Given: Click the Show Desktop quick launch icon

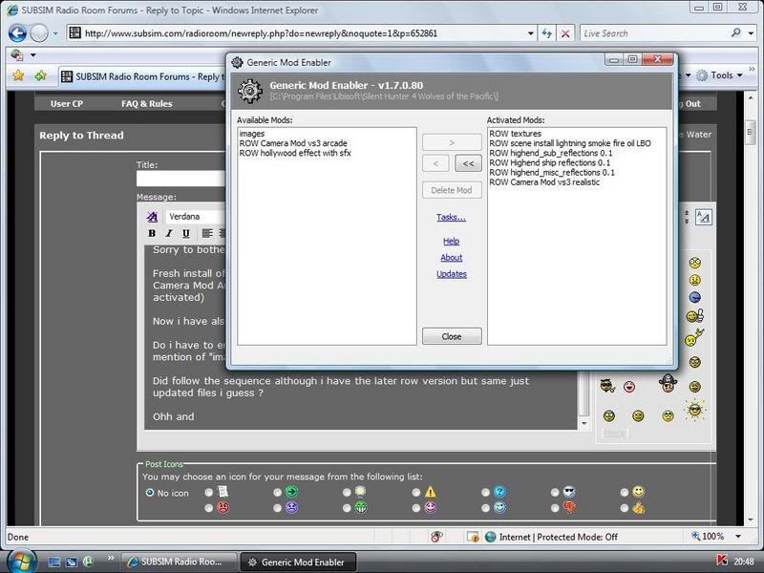Looking at the screenshot, I should click(x=54, y=562).
